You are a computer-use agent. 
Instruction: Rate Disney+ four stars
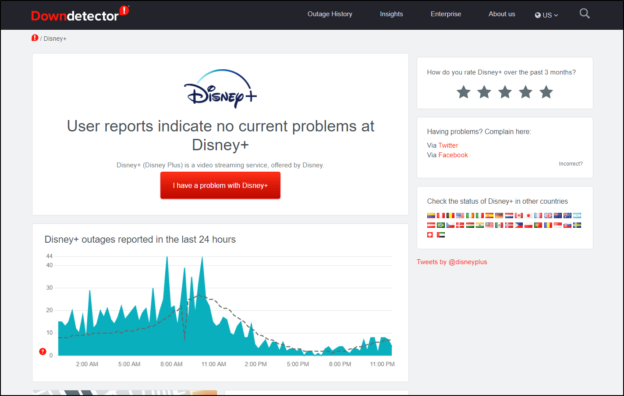click(x=525, y=92)
